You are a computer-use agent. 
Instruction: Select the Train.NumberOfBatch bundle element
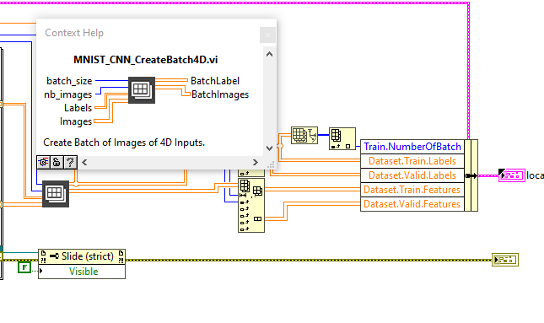click(x=412, y=147)
